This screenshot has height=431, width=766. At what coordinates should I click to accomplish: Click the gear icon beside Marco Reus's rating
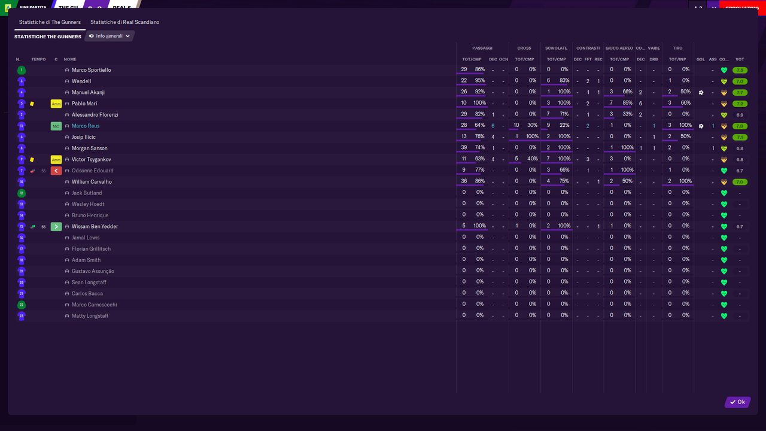(701, 126)
